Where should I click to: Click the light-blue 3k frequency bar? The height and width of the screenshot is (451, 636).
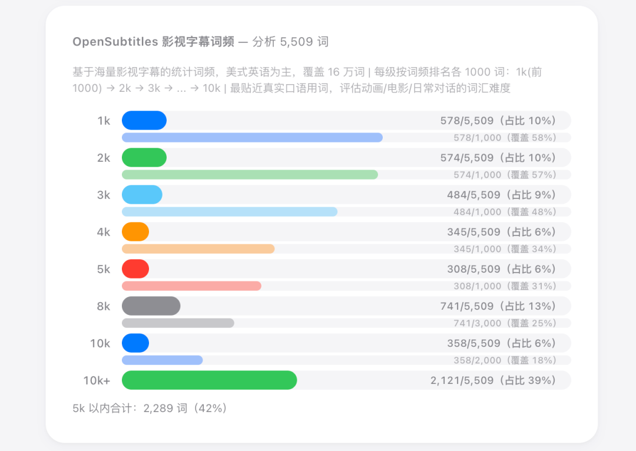coord(142,194)
